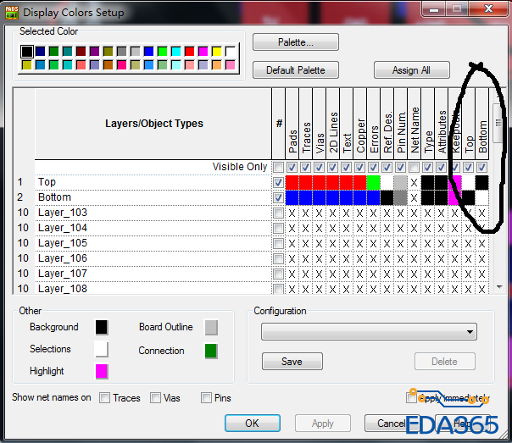Toggle the Copper column visibility checkbox
The image size is (512, 443).
(359, 168)
